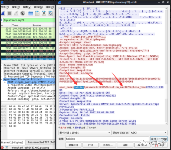Click the red capture status icon
Image resolution: width=171 pixels, height=150 pixels.
[x=2, y=147]
